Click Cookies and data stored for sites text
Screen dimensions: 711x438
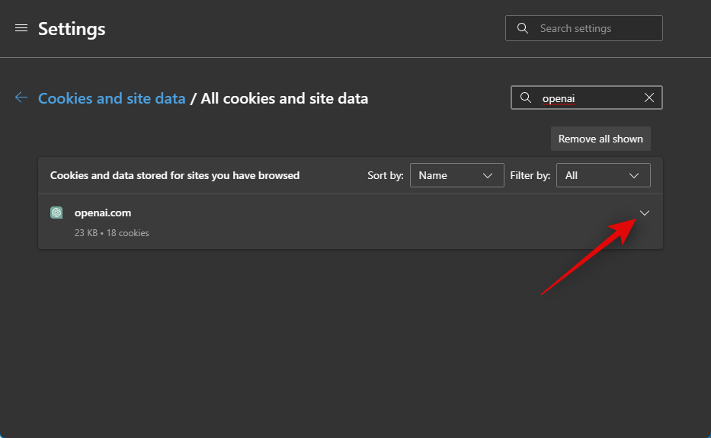pyautogui.click(x=175, y=175)
